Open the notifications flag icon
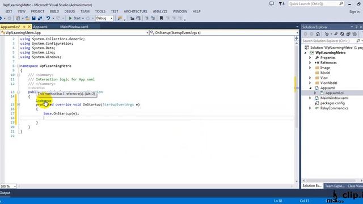This screenshot has height=204, width=363. pyautogui.click(x=281, y=4)
